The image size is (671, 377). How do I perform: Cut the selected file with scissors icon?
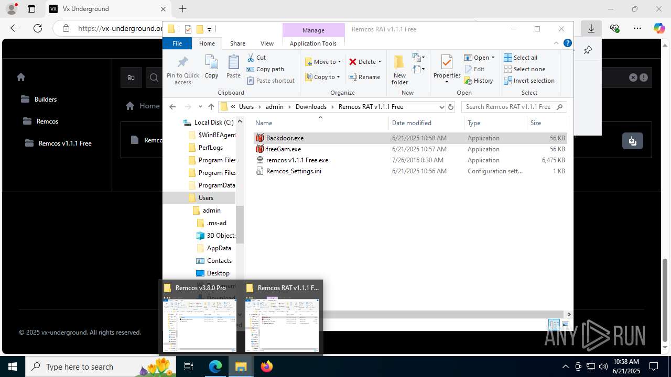[256, 58]
